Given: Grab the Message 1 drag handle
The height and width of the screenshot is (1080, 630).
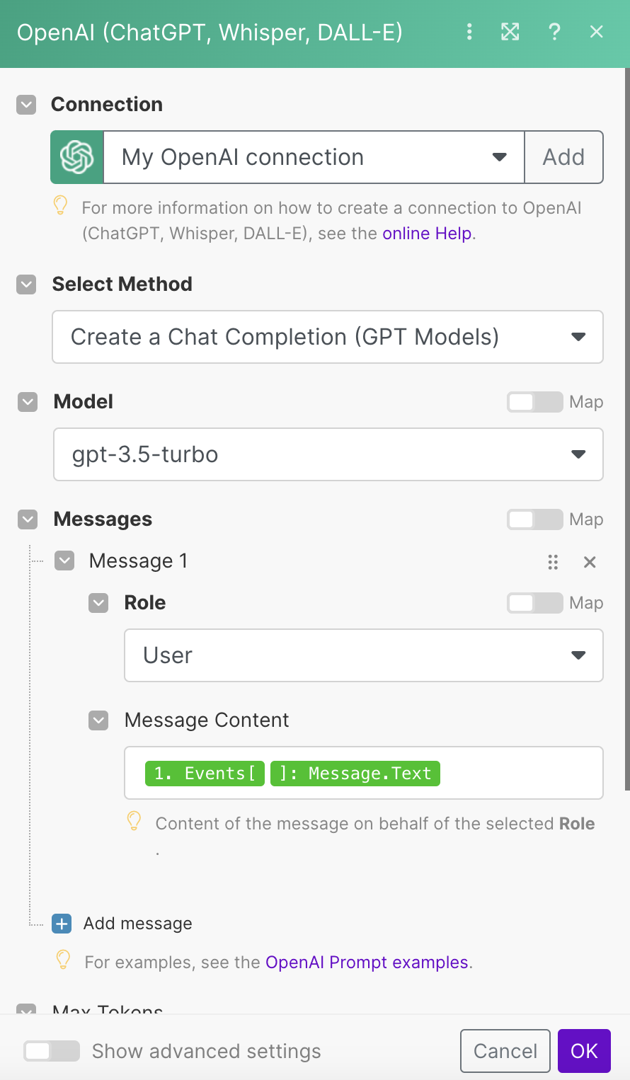Looking at the screenshot, I should click(553, 562).
